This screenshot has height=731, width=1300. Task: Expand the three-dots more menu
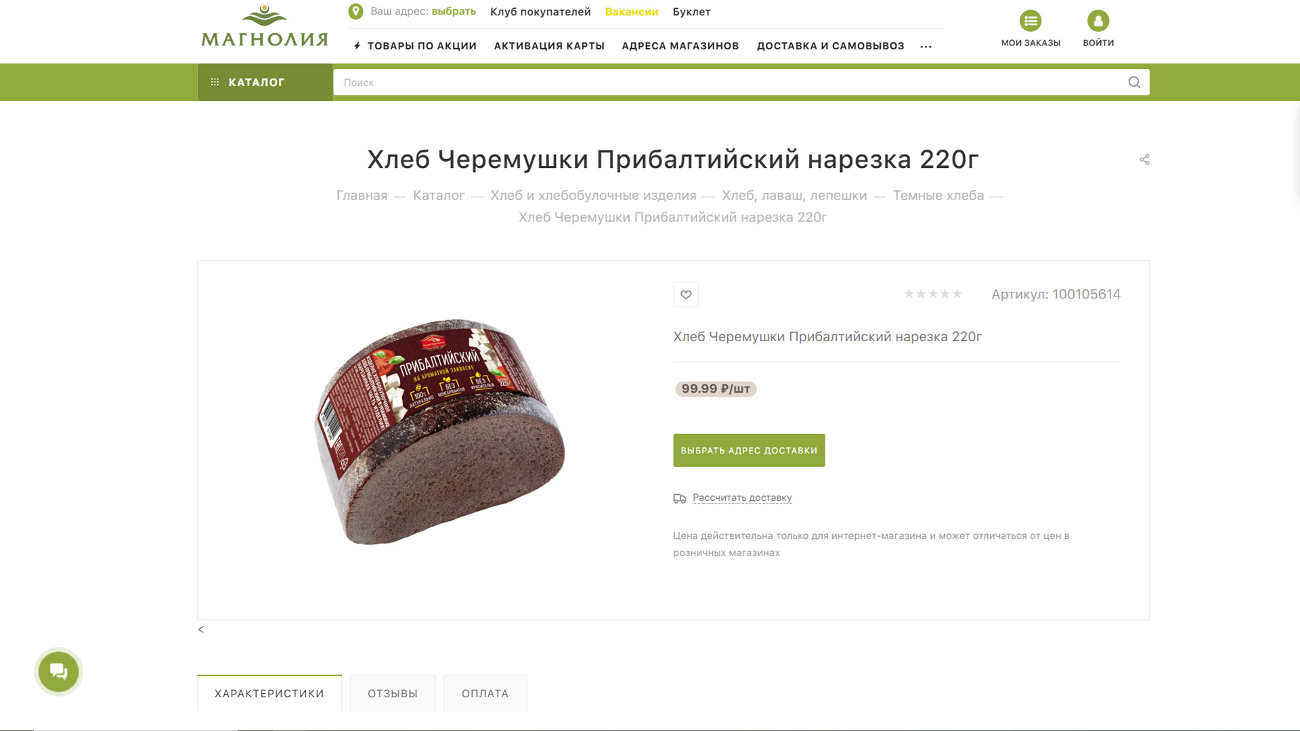[926, 47]
